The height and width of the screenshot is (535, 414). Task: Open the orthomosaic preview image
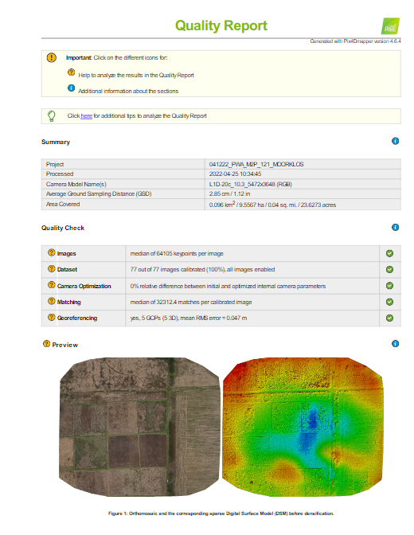[139, 427]
